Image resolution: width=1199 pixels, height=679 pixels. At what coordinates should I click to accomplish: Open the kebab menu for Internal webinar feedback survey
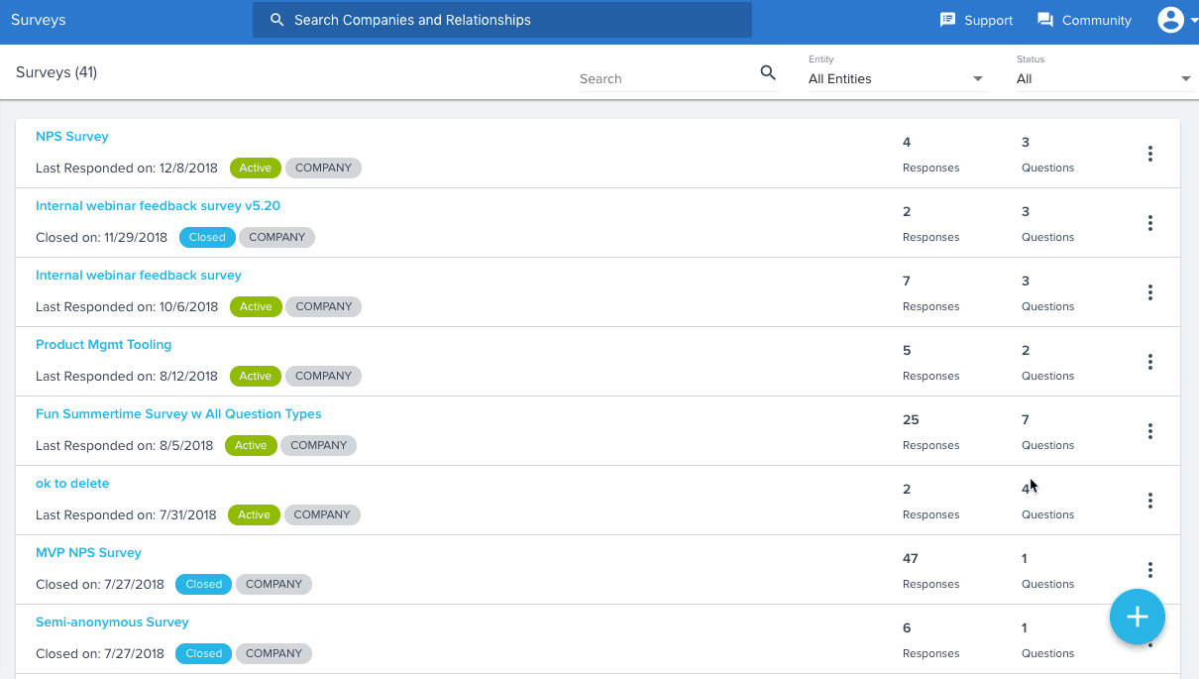click(1150, 292)
